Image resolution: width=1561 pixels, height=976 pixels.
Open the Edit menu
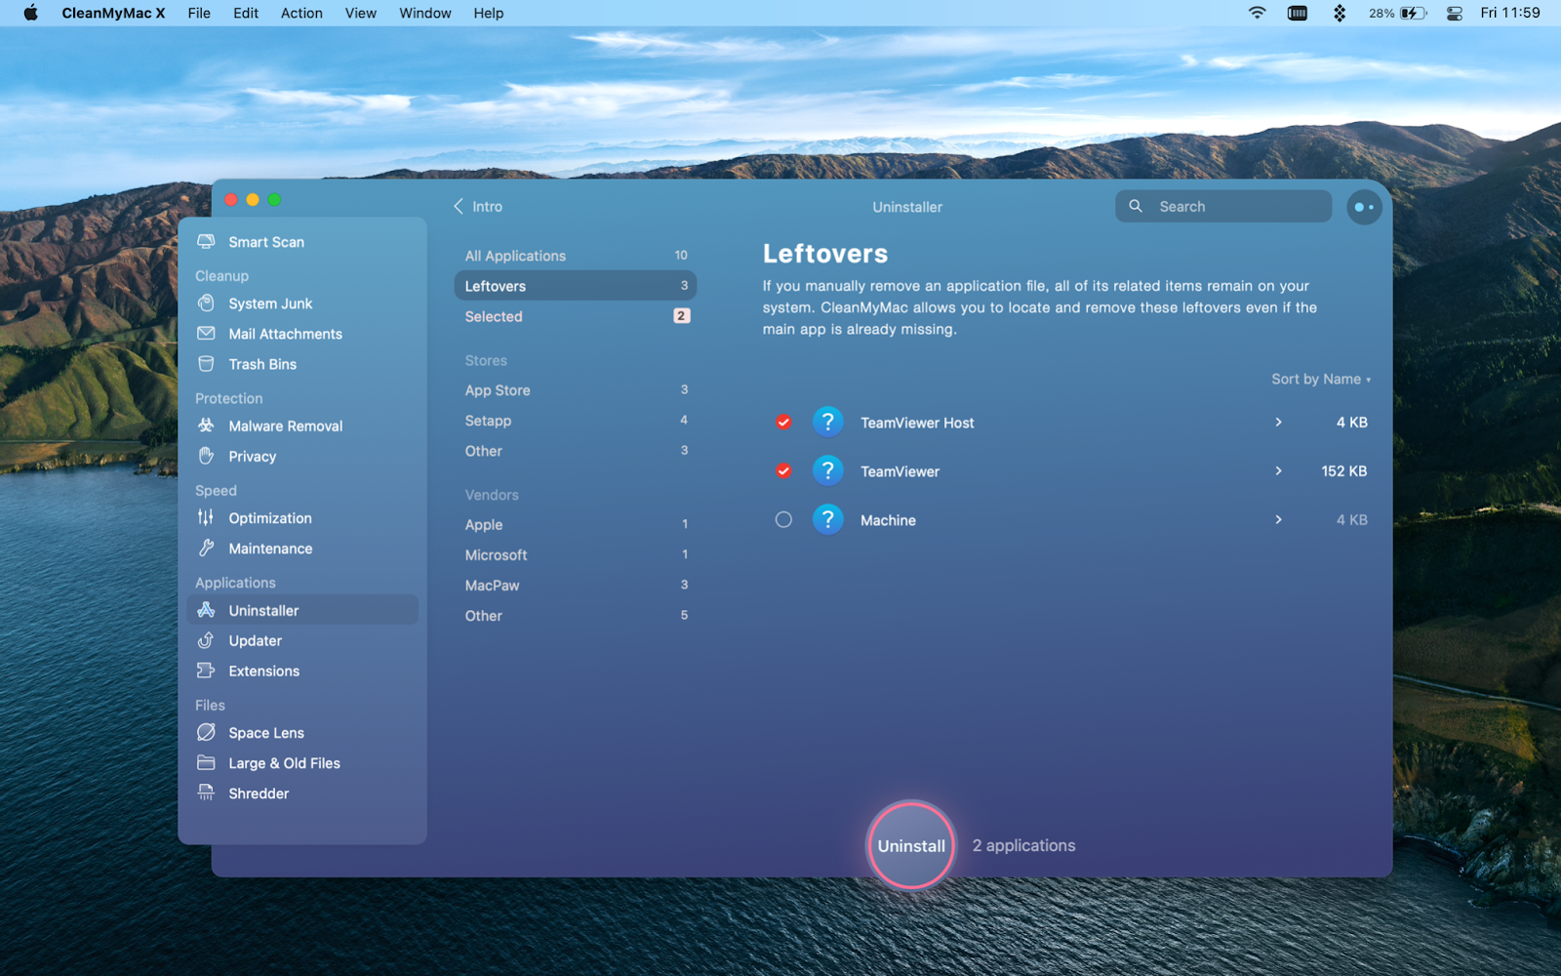[246, 13]
